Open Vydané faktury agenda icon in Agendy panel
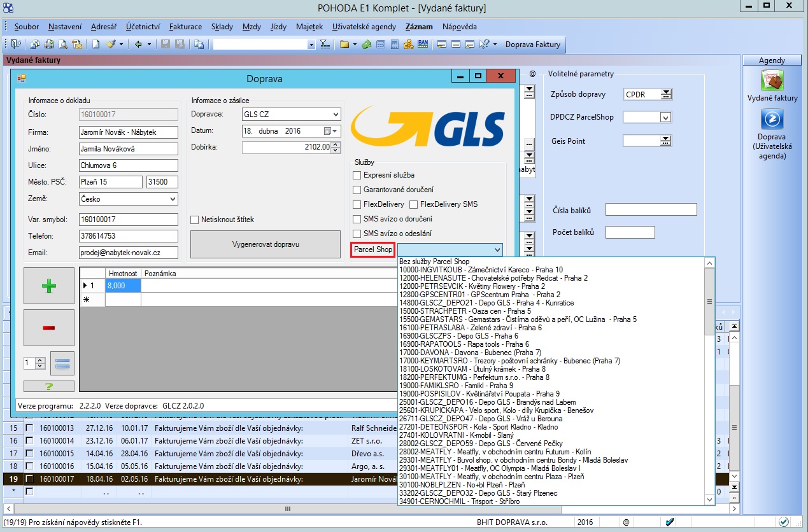Screen dimensions: 808x532 tap(772, 81)
